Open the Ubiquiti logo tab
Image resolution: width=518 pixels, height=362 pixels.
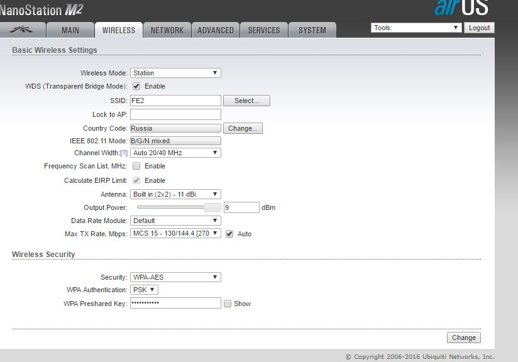pyautogui.click(x=22, y=30)
